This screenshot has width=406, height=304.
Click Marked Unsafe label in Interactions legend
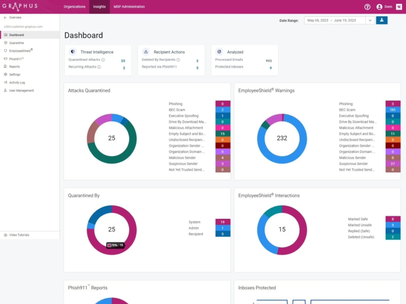pos(360,225)
